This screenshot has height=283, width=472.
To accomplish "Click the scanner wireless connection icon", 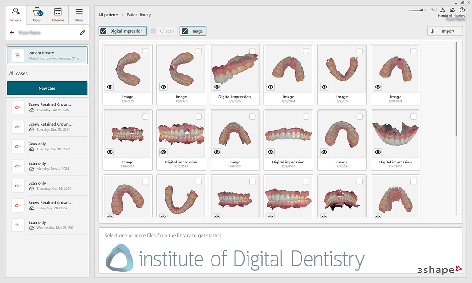I will point(442,10).
